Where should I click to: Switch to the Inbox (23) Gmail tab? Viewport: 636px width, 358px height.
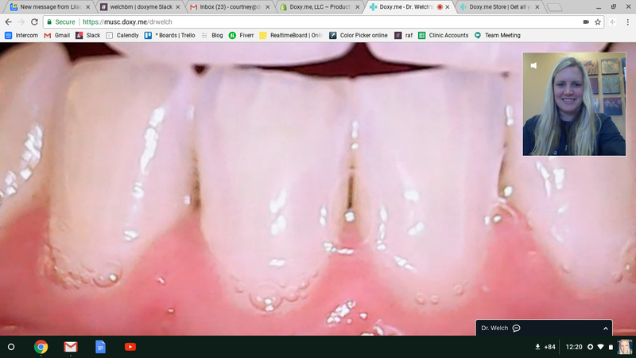(x=229, y=7)
